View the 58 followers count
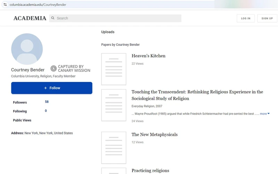This screenshot has height=174, width=278. (x=47, y=102)
